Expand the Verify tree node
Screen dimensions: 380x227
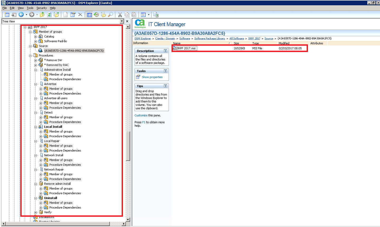36,212
